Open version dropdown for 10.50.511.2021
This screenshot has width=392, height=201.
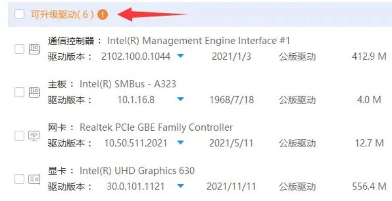pyautogui.click(x=181, y=143)
